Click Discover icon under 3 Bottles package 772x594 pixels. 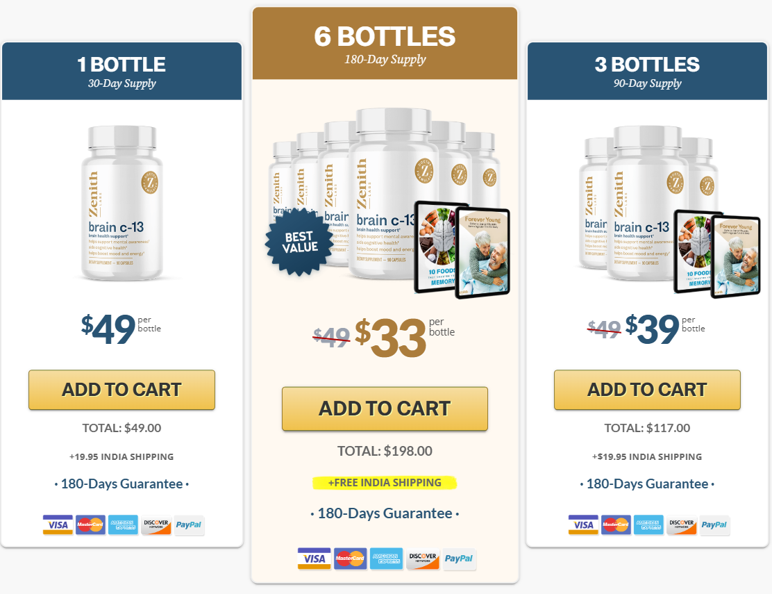[682, 525]
